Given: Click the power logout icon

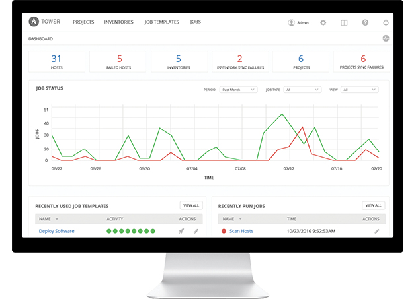Looking at the screenshot, I should point(386,22).
